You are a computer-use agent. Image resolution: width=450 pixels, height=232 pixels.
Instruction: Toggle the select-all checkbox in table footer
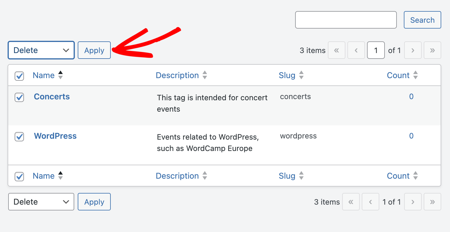click(19, 176)
